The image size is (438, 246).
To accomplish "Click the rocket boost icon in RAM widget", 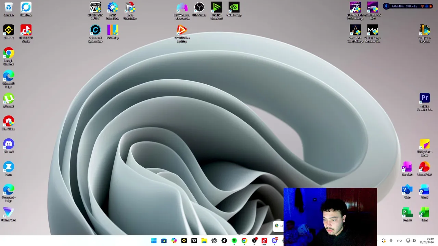I will coord(386,6).
